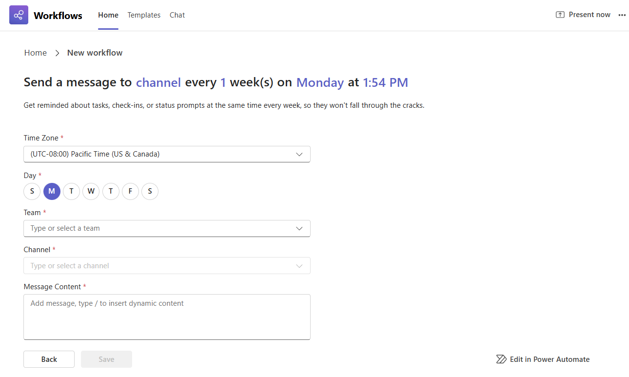Image resolution: width=629 pixels, height=377 pixels.
Task: Click the breadcrumb chevron separator
Action: (x=57, y=53)
